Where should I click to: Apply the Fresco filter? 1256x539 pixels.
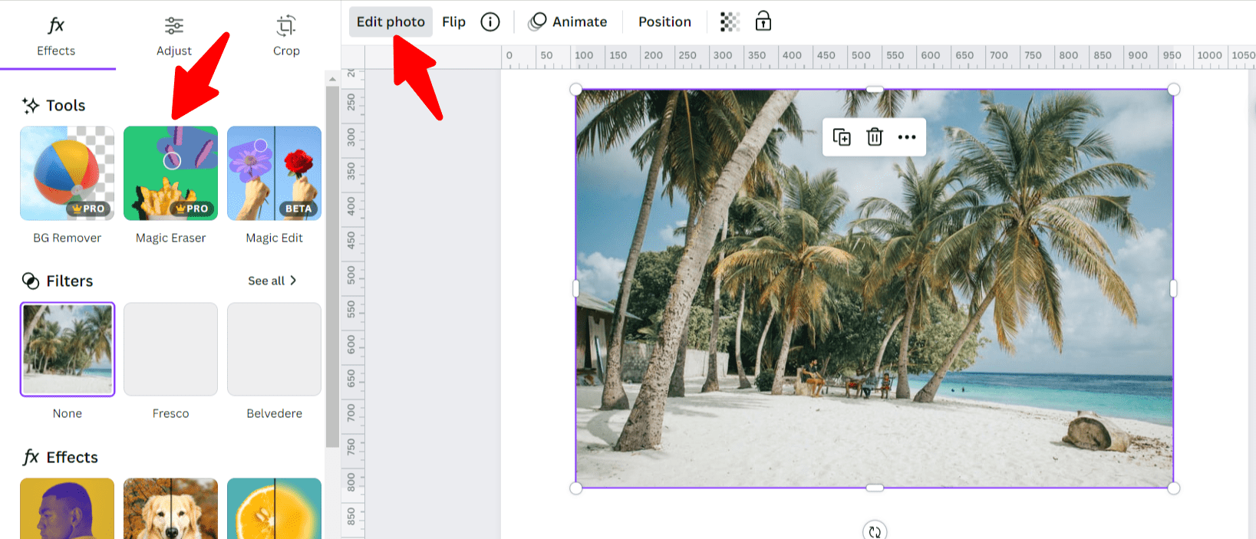(170, 350)
